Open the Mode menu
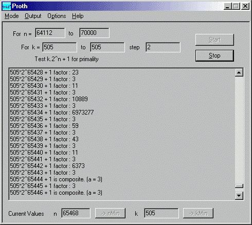The image size is (252, 225). (x=12, y=16)
